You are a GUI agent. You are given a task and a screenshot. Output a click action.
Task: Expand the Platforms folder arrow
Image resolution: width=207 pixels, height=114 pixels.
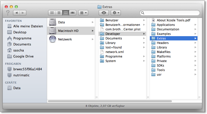195,56
